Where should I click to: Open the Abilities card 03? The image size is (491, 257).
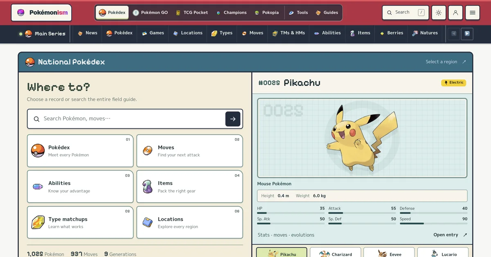[x=80, y=186]
